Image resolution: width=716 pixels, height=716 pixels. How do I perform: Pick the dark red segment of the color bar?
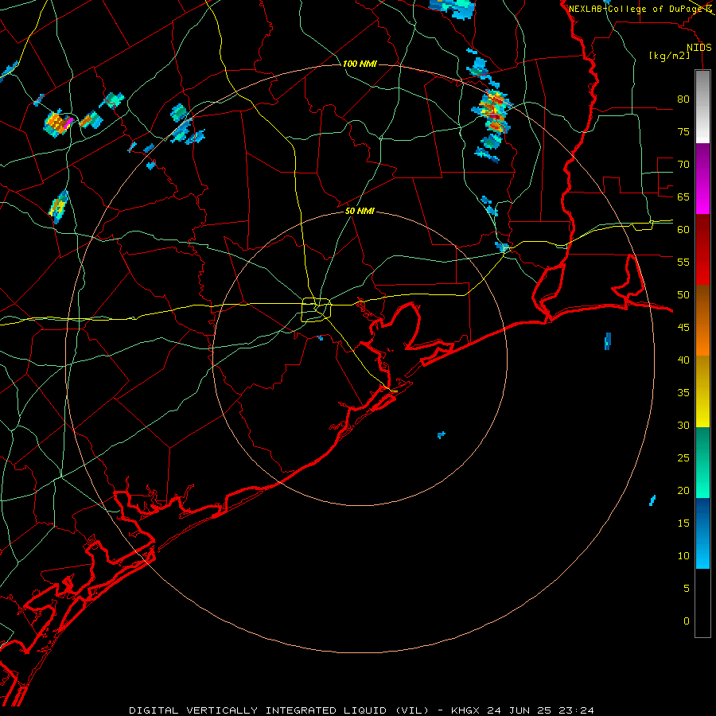tap(702, 250)
